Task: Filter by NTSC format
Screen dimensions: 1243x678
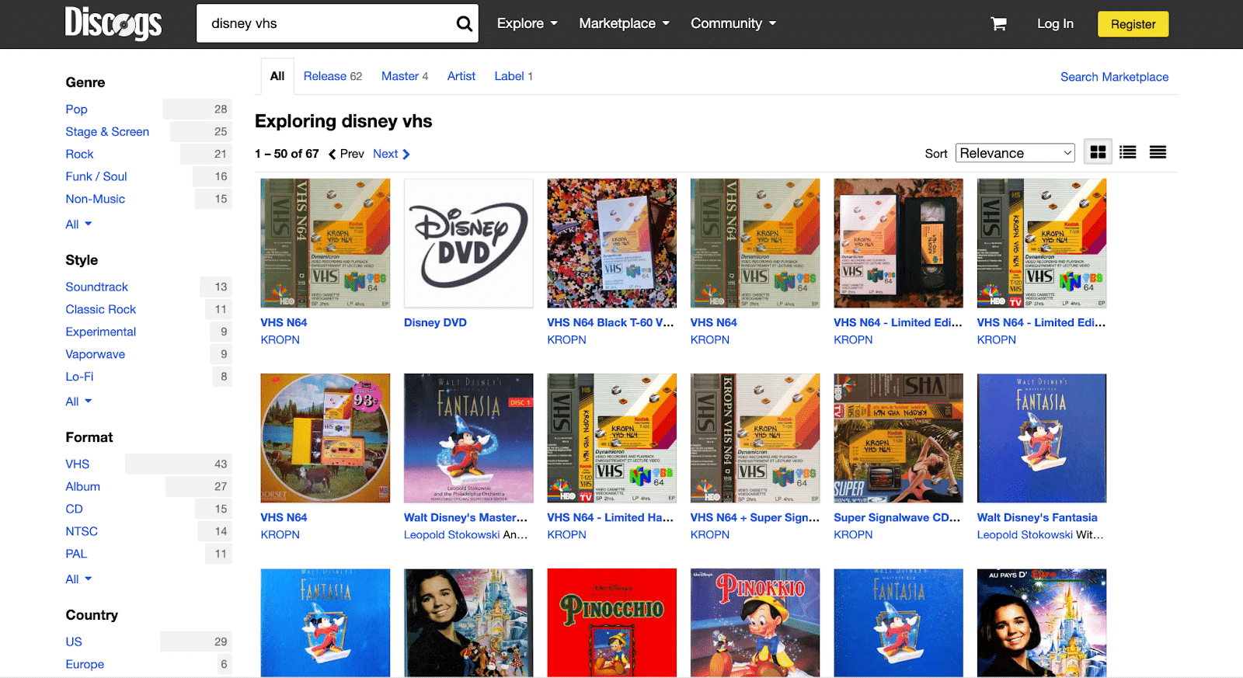Action: [82, 532]
